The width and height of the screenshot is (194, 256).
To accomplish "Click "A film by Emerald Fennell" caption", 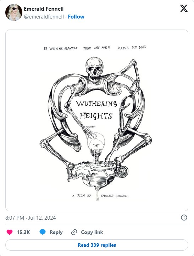I will tap(100, 196).
